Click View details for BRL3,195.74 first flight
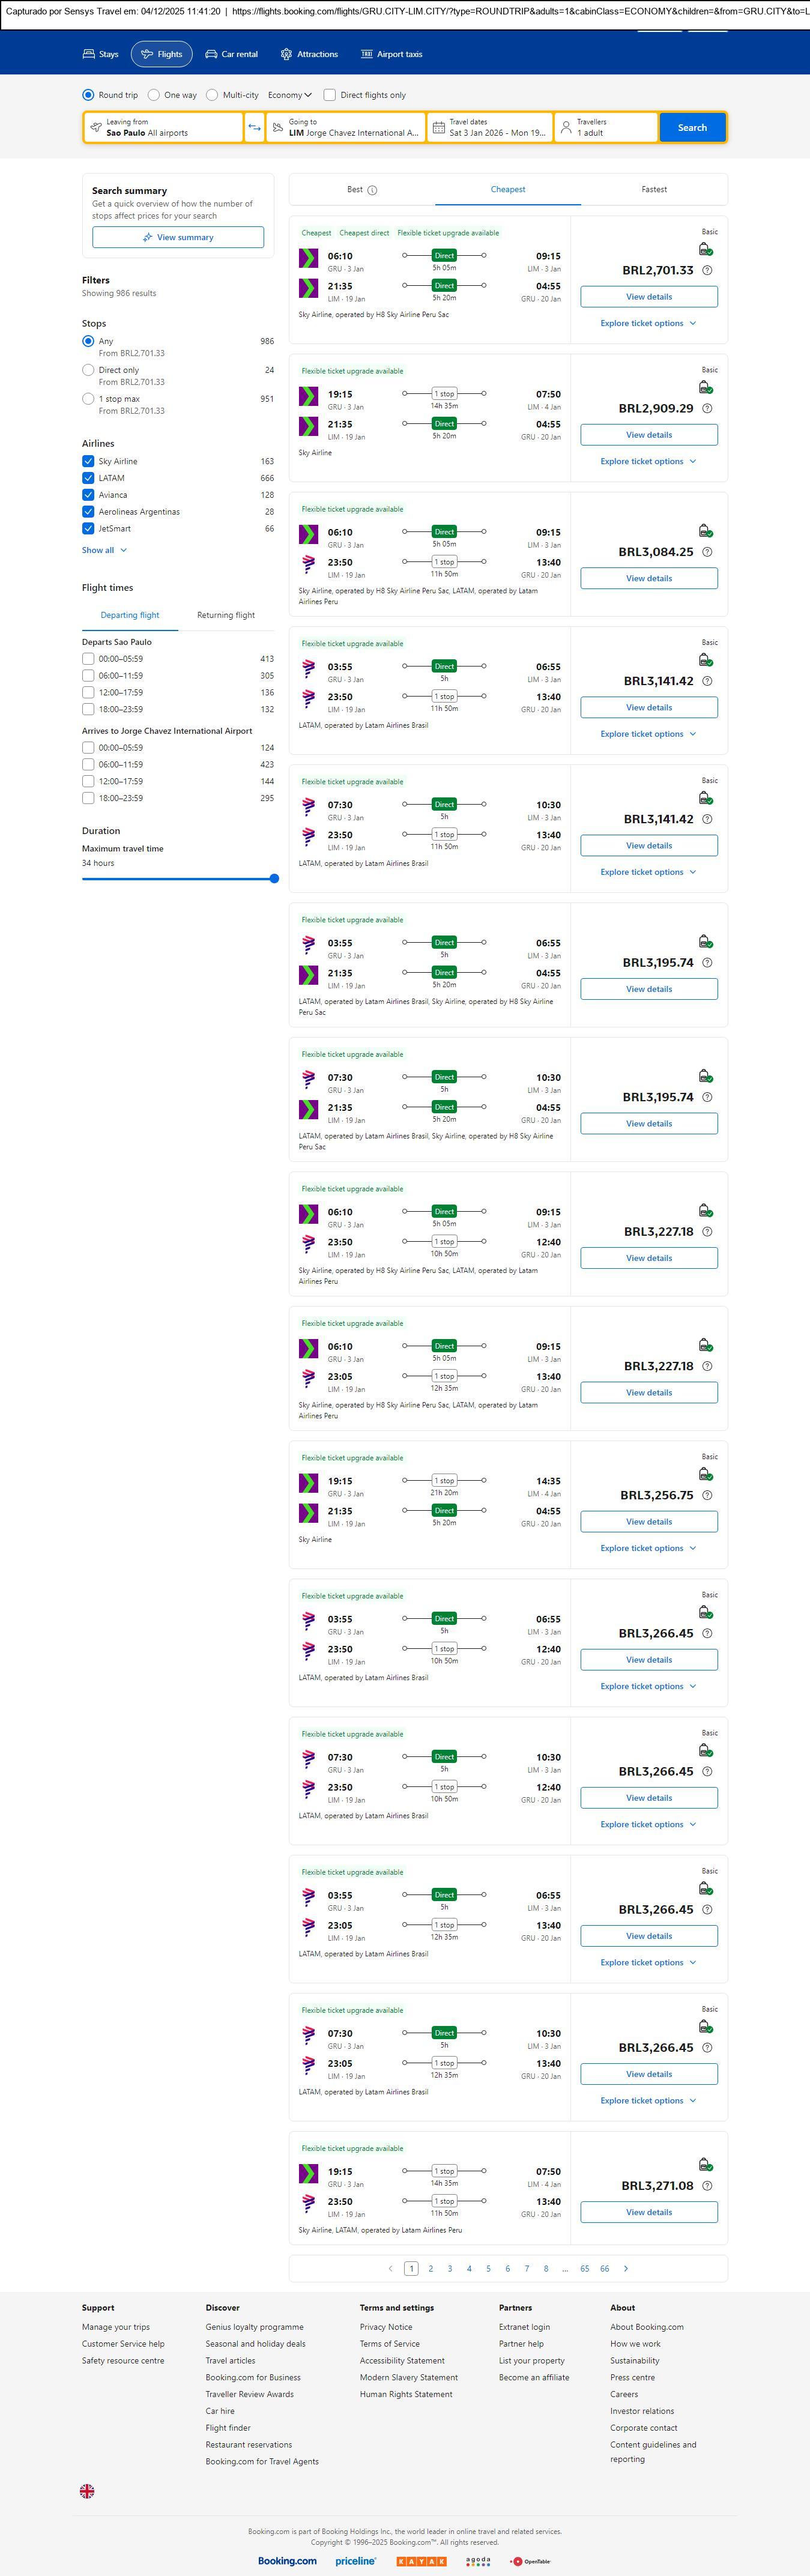Image resolution: width=810 pixels, height=2576 pixels. [649, 989]
